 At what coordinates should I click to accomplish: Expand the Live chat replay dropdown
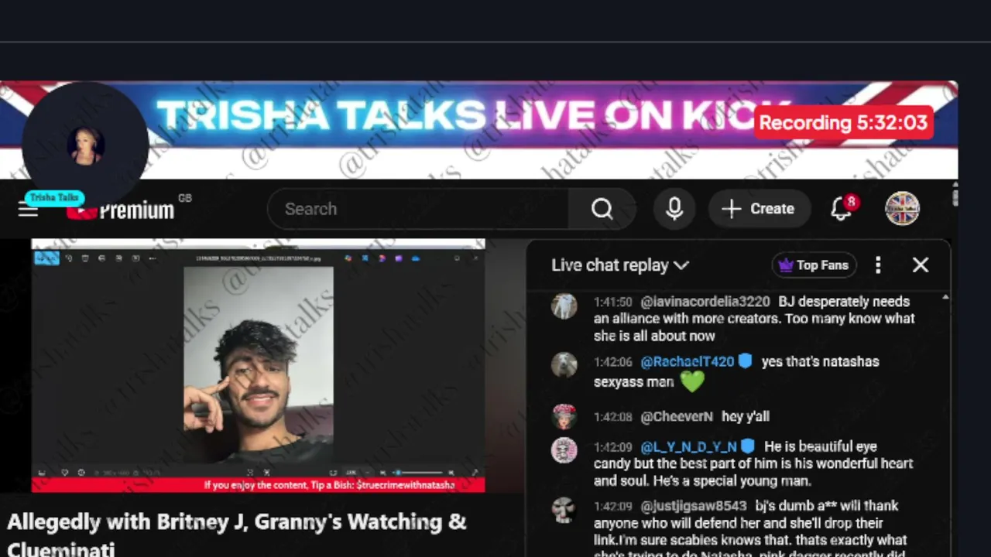[620, 265]
